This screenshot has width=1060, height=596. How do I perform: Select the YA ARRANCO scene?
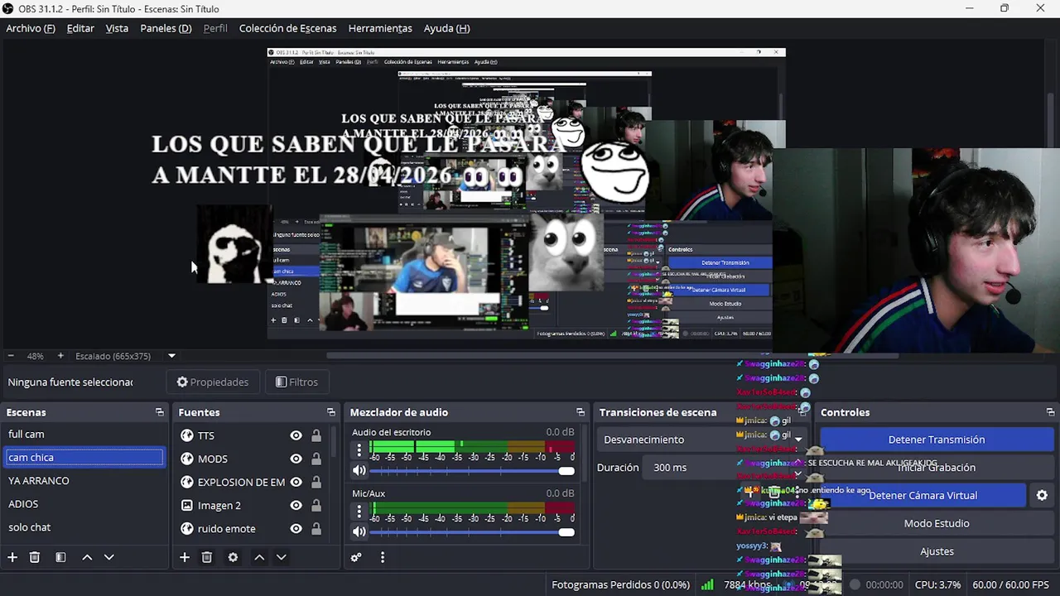click(x=84, y=480)
